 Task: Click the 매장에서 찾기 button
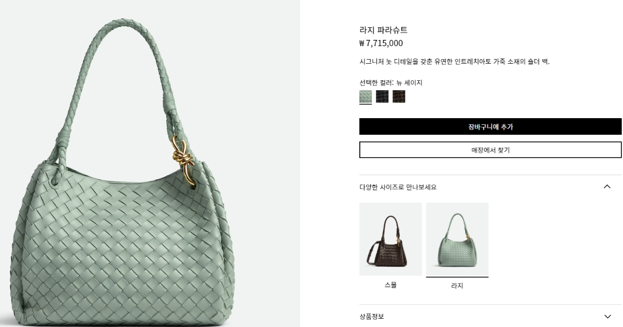click(490, 150)
